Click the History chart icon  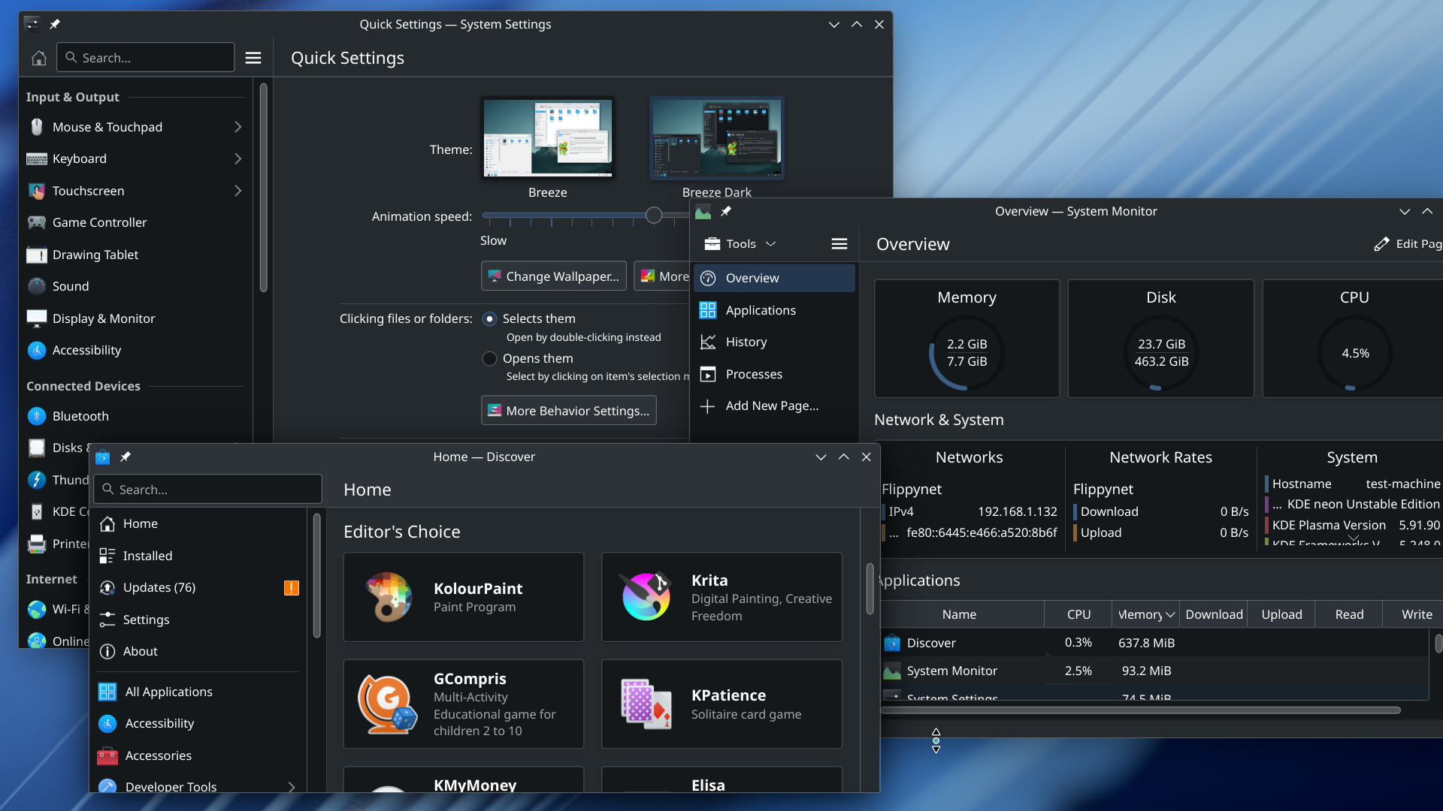(708, 342)
